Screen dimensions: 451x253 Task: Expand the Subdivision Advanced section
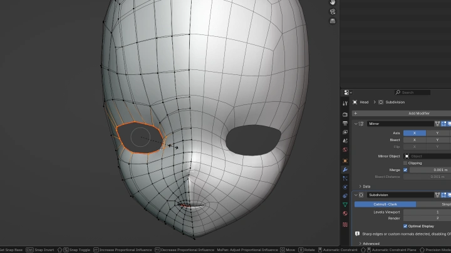tap(360, 244)
